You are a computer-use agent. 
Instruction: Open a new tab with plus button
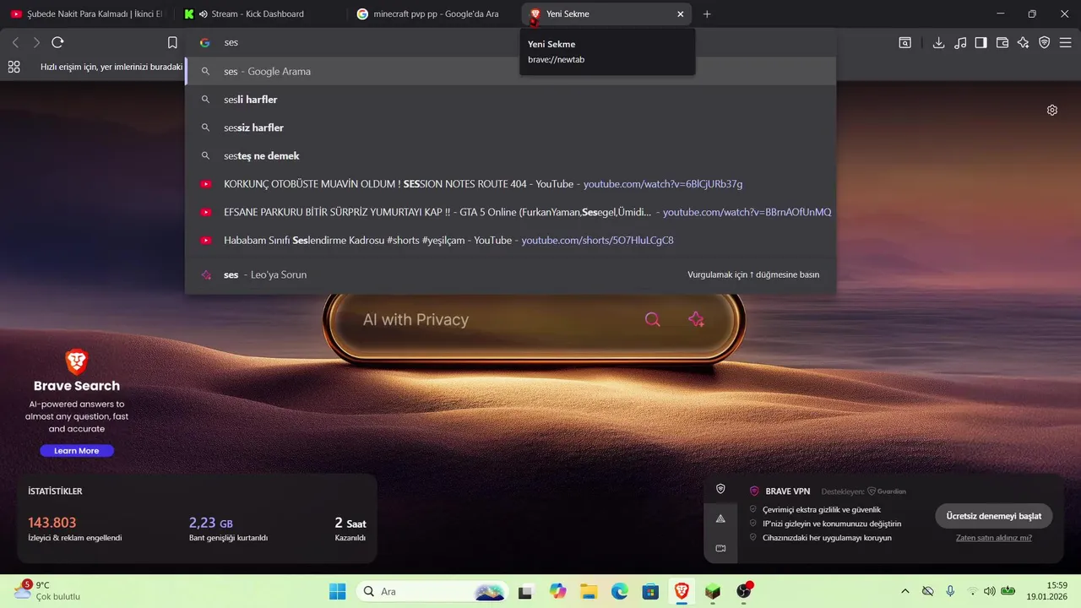[707, 14]
